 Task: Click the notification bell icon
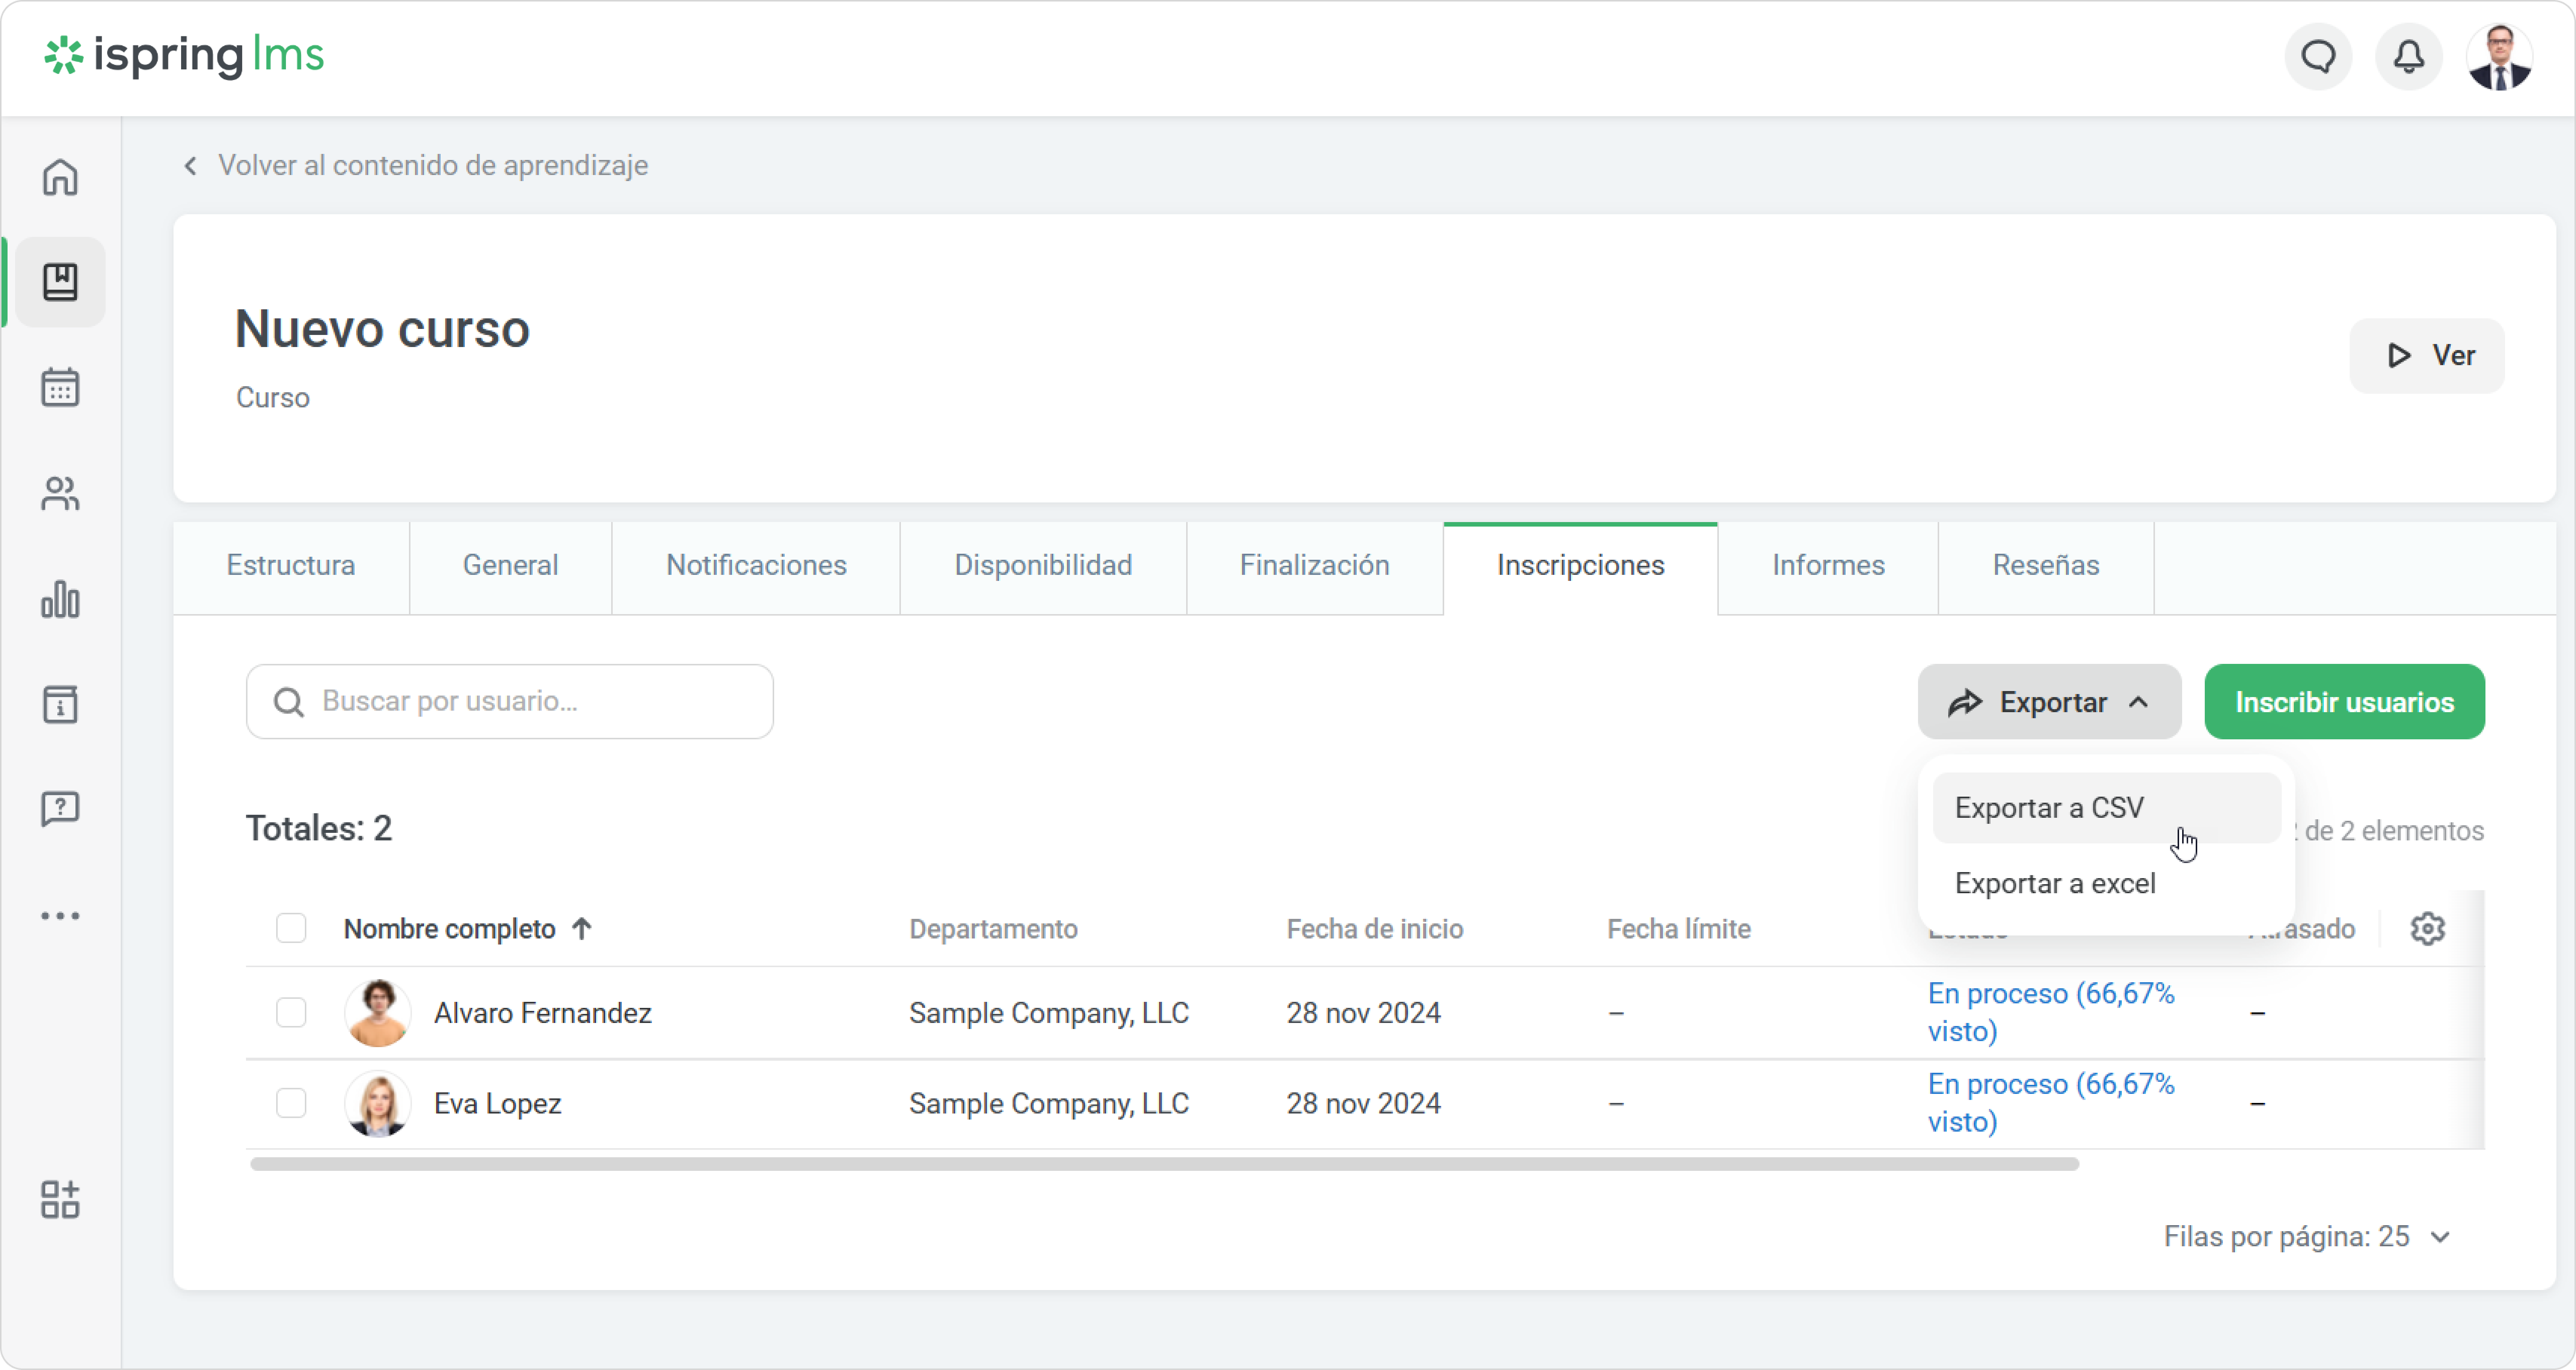(2408, 57)
